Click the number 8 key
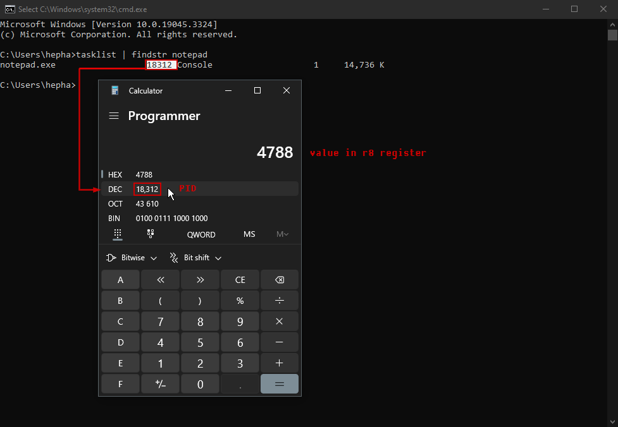Screen dimensions: 618x427 click(x=201, y=322)
